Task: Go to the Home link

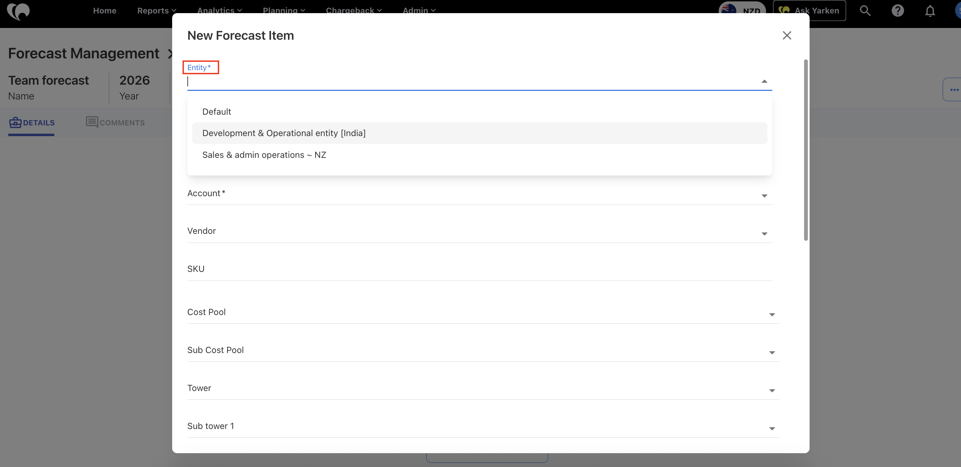Action: coord(104,11)
